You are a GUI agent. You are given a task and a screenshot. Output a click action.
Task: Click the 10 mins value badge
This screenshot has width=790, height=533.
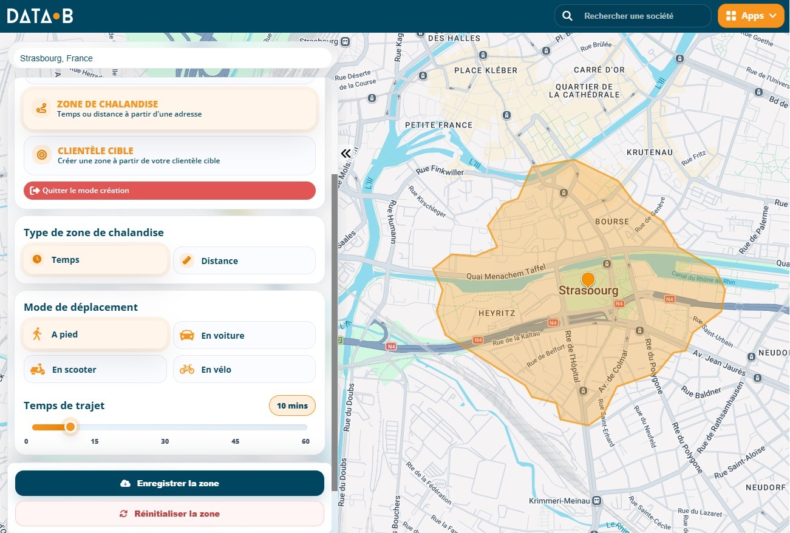click(x=292, y=406)
